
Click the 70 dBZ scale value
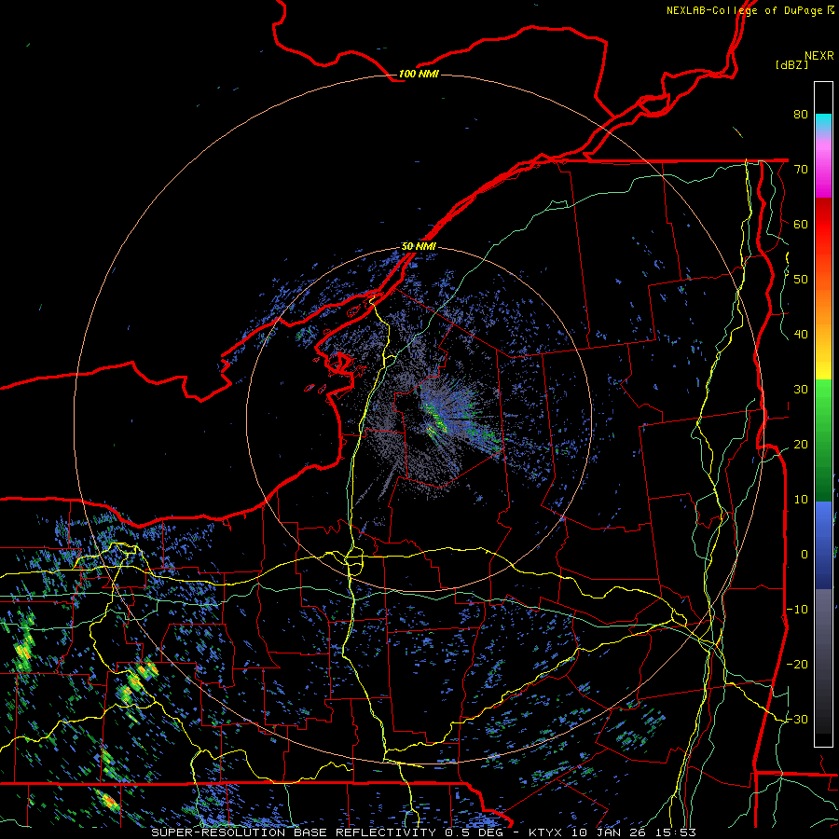[x=801, y=169]
